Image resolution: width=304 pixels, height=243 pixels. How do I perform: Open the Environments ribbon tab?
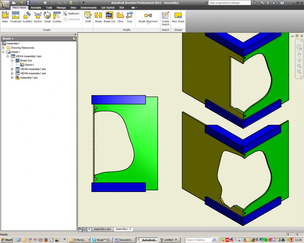[x=88, y=7]
